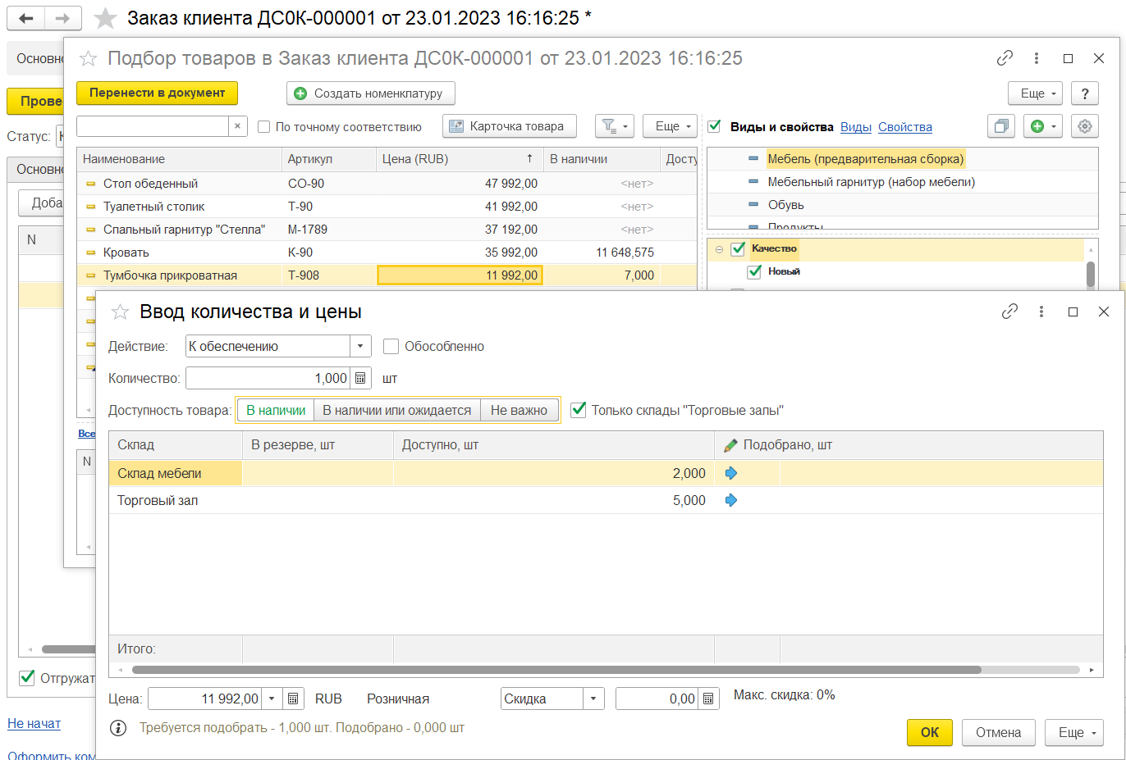Toggle Только склады "Торговые залы" checkbox
This screenshot has width=1126, height=760.
(579, 410)
